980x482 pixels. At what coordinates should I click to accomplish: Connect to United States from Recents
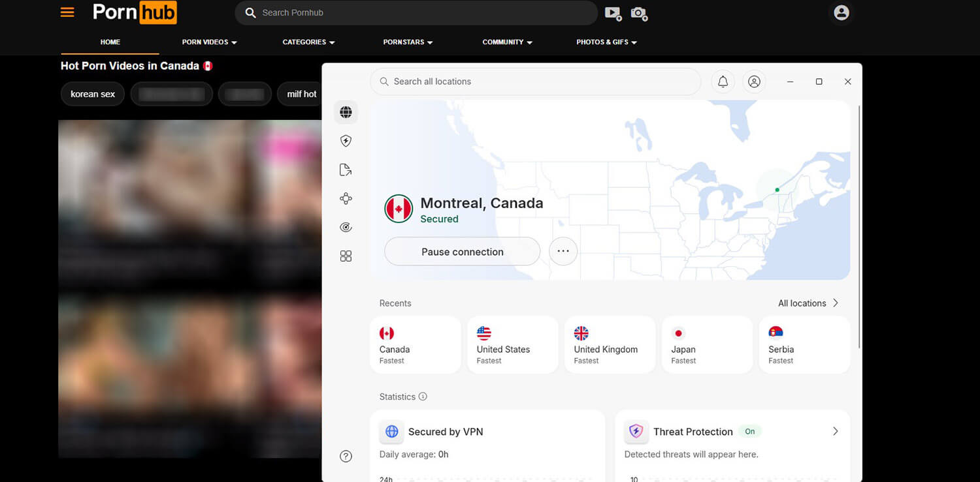point(513,345)
